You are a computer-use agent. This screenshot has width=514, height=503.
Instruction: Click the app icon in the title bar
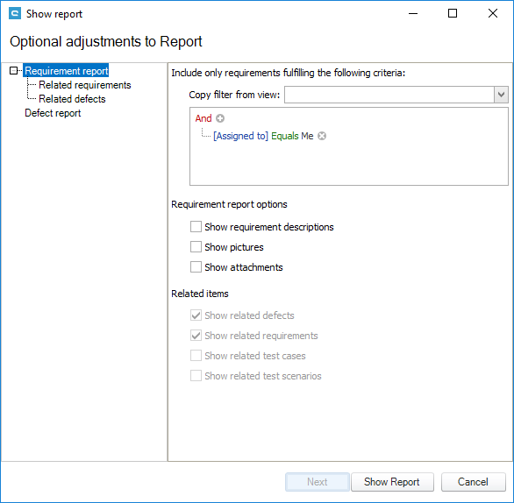coord(15,14)
